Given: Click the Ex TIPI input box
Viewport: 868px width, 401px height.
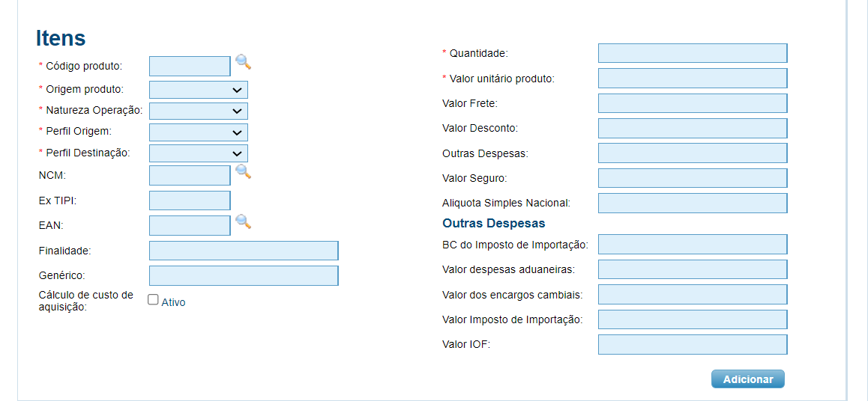Looking at the screenshot, I should point(190,200).
